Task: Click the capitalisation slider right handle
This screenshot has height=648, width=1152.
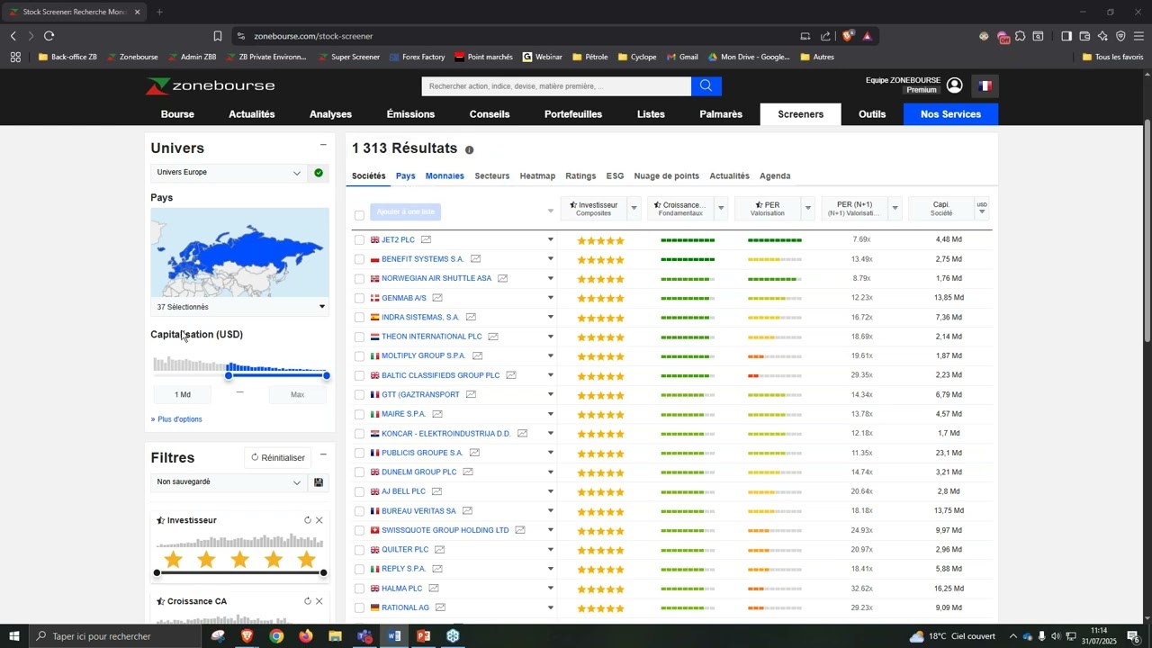Action: coord(327,375)
